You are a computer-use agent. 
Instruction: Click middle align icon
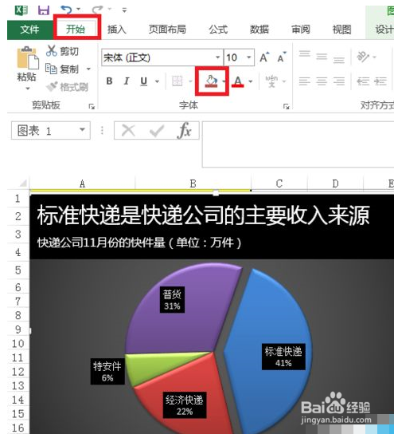(x=322, y=57)
